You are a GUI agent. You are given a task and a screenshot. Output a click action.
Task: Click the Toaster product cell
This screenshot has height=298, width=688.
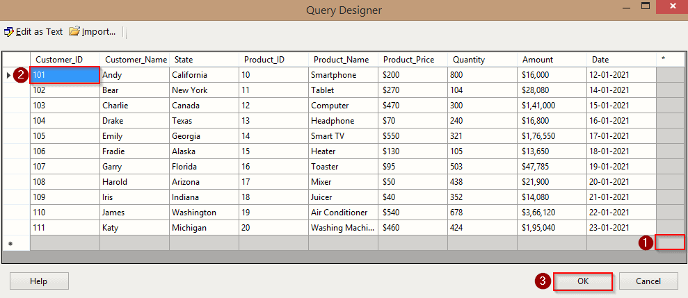point(343,167)
